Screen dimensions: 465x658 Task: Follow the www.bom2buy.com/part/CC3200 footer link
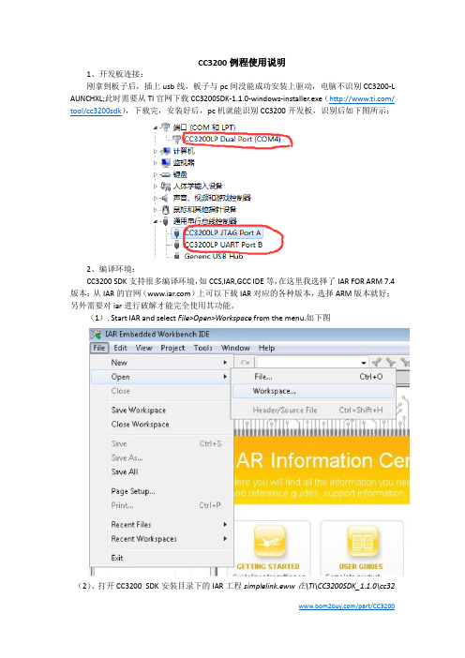coord(347,606)
